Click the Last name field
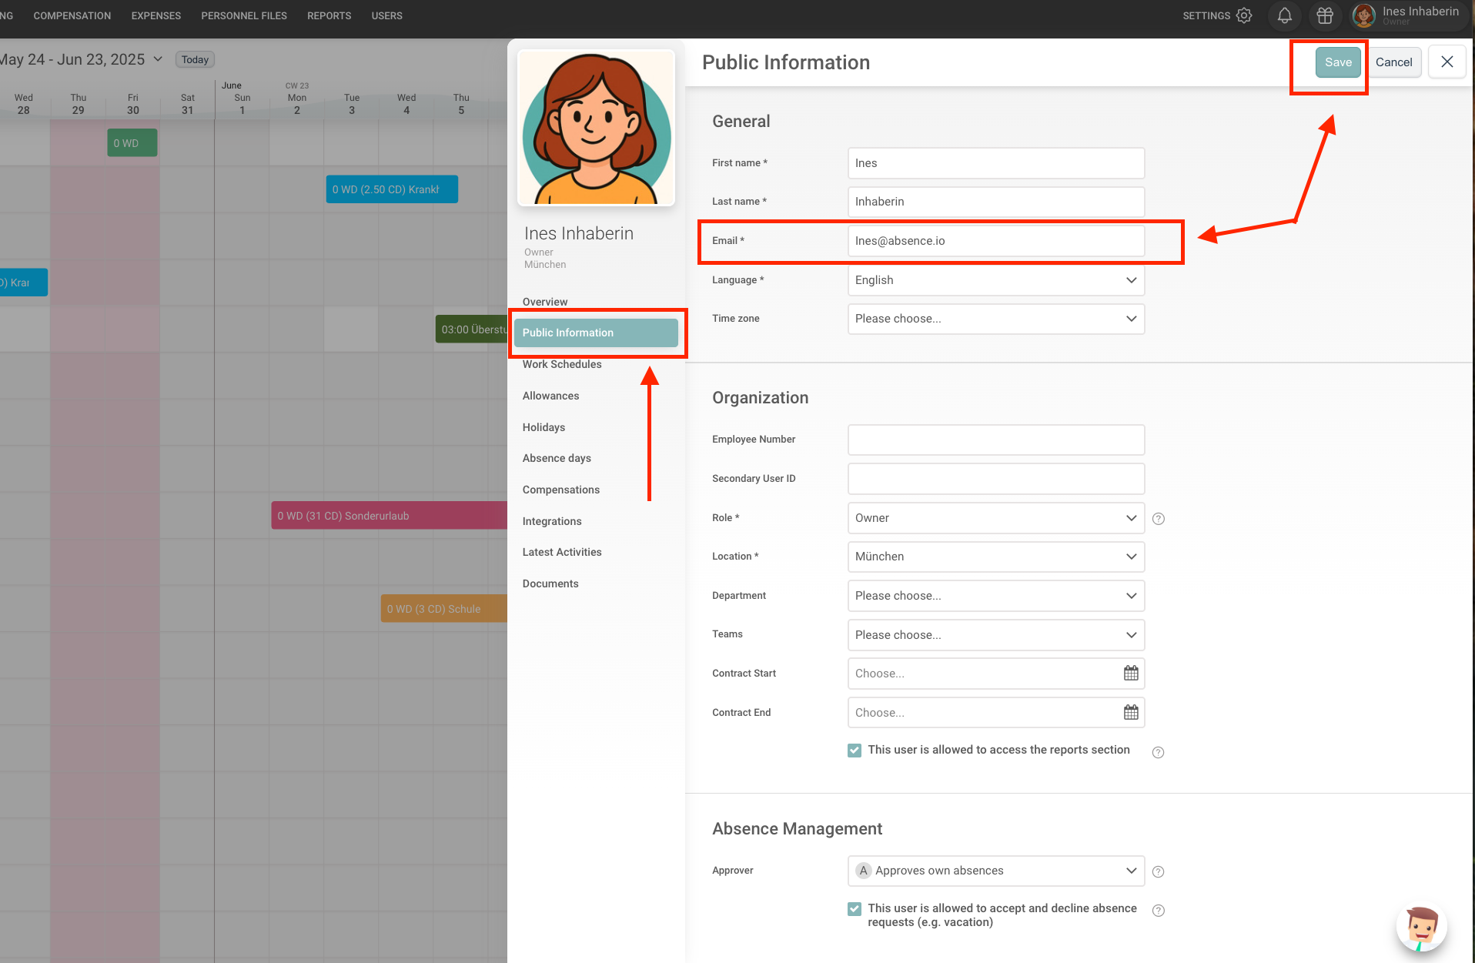 point(996,202)
